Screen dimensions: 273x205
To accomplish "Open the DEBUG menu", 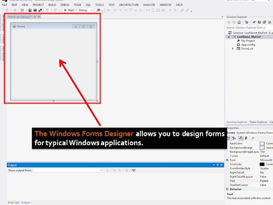I will point(65,5).
